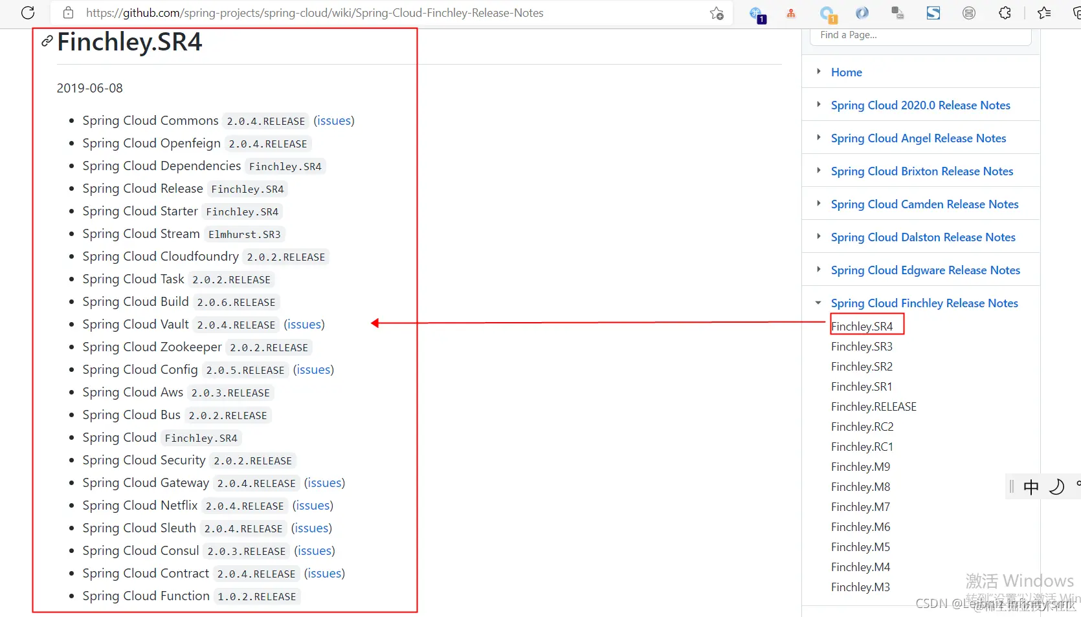
Task: Open the round gray extension icon
Action: coord(969,13)
